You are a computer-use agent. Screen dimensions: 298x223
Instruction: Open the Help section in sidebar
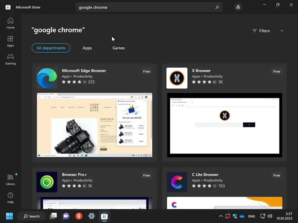pos(10,198)
